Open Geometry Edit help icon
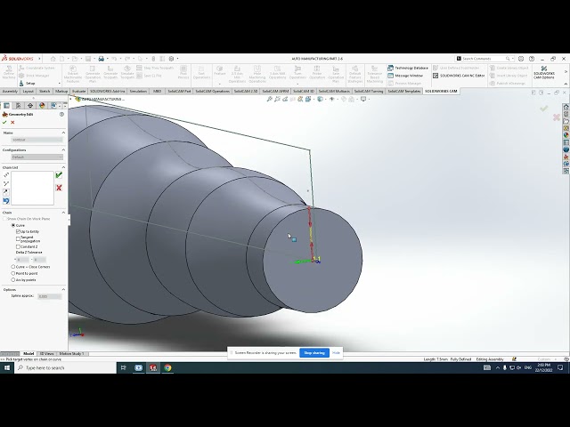The image size is (570, 427). point(61,114)
